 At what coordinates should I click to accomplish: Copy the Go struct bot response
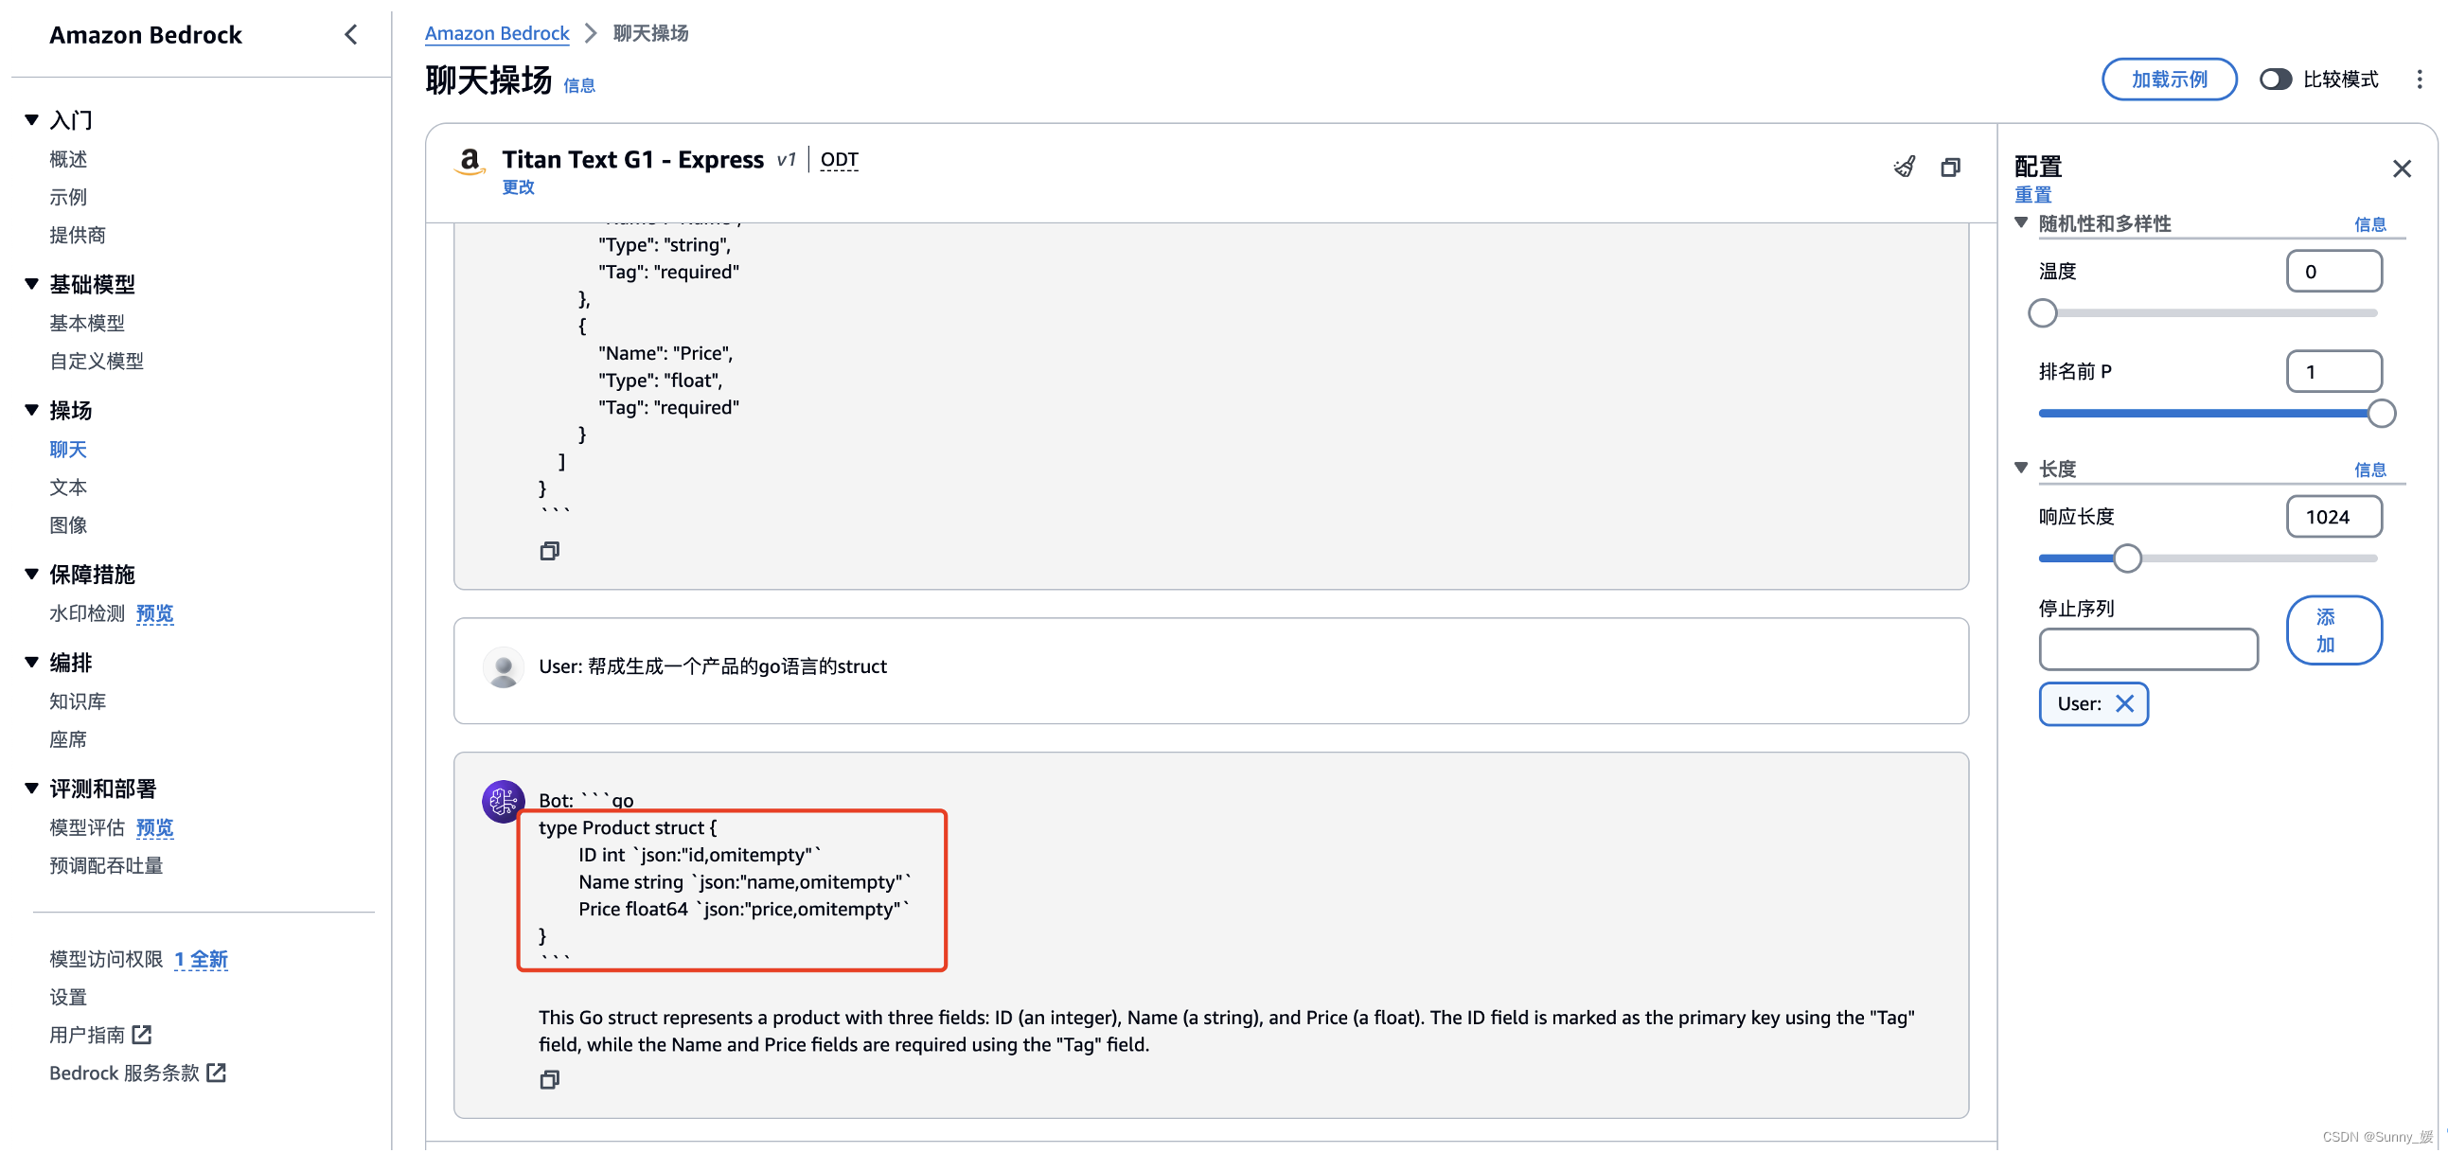[549, 1079]
